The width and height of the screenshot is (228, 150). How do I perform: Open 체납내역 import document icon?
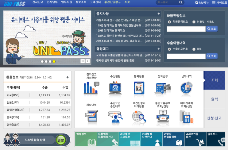[91, 116]
